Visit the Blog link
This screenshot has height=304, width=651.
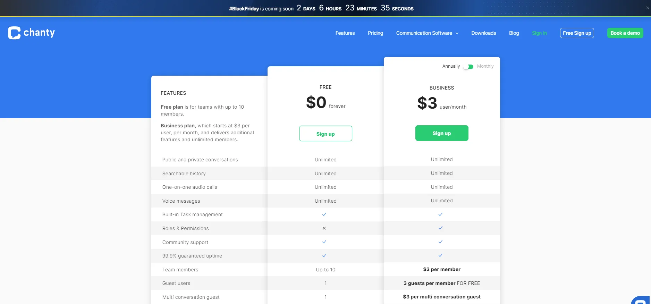(x=514, y=33)
